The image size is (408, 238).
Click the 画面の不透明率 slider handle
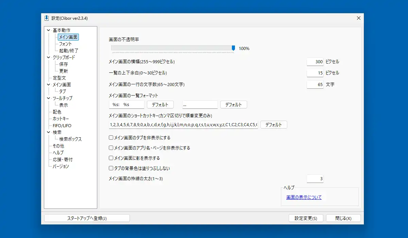point(233,48)
